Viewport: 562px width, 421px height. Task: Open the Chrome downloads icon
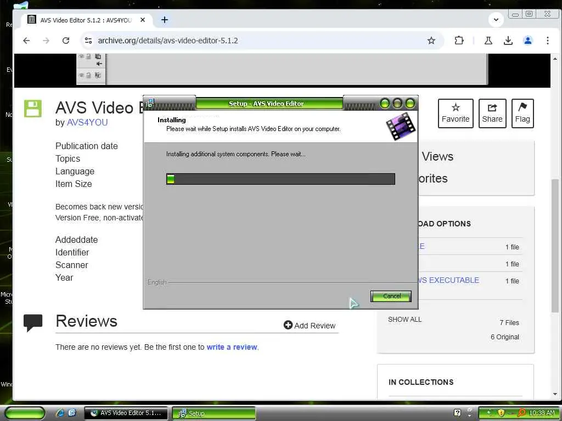[508, 41]
